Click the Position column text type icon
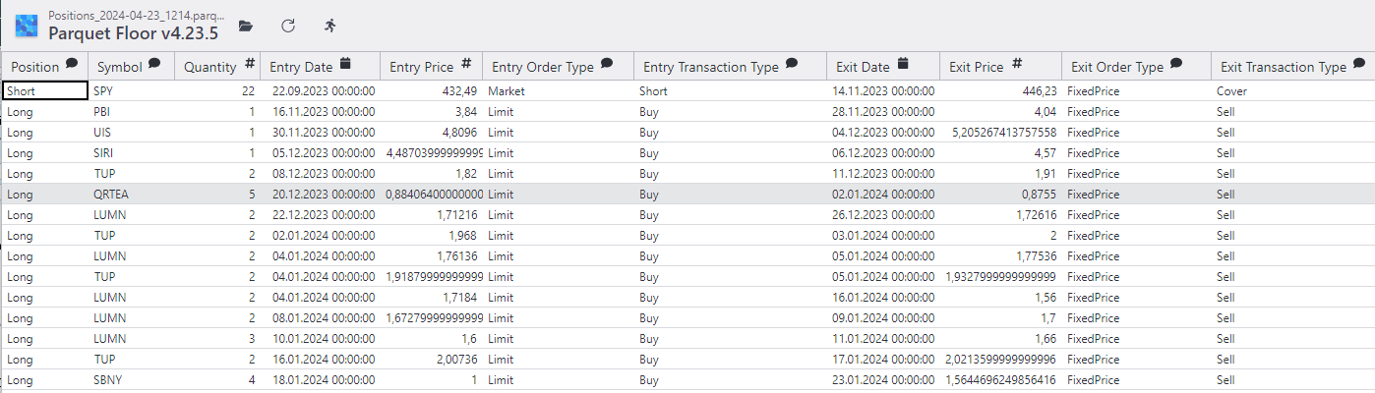 pos(72,65)
